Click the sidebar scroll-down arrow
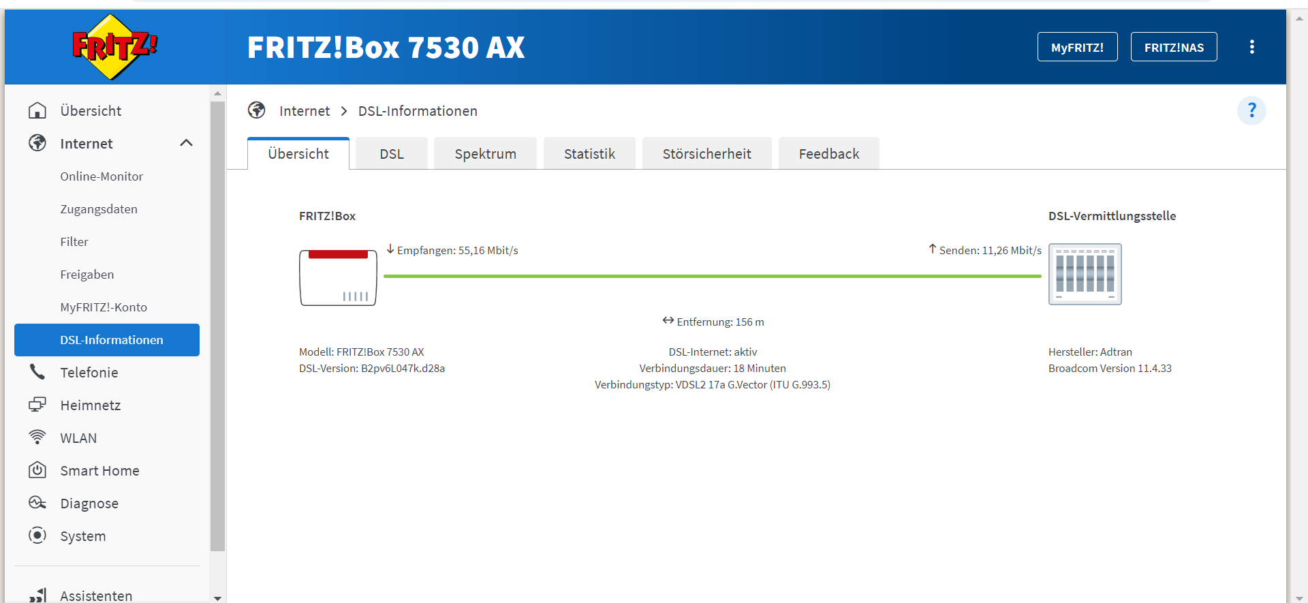1308x603 pixels. (217, 598)
